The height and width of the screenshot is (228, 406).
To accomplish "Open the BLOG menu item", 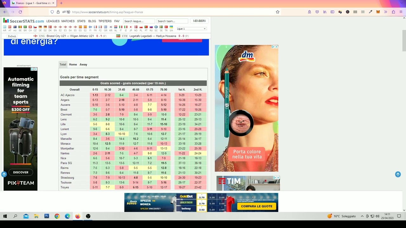I will 92,21.
